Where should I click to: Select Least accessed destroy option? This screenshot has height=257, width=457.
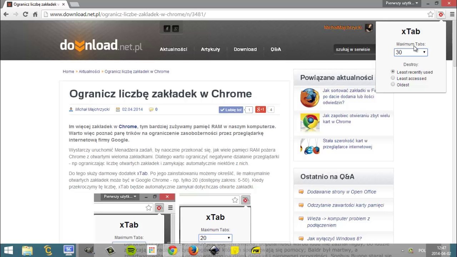click(393, 78)
